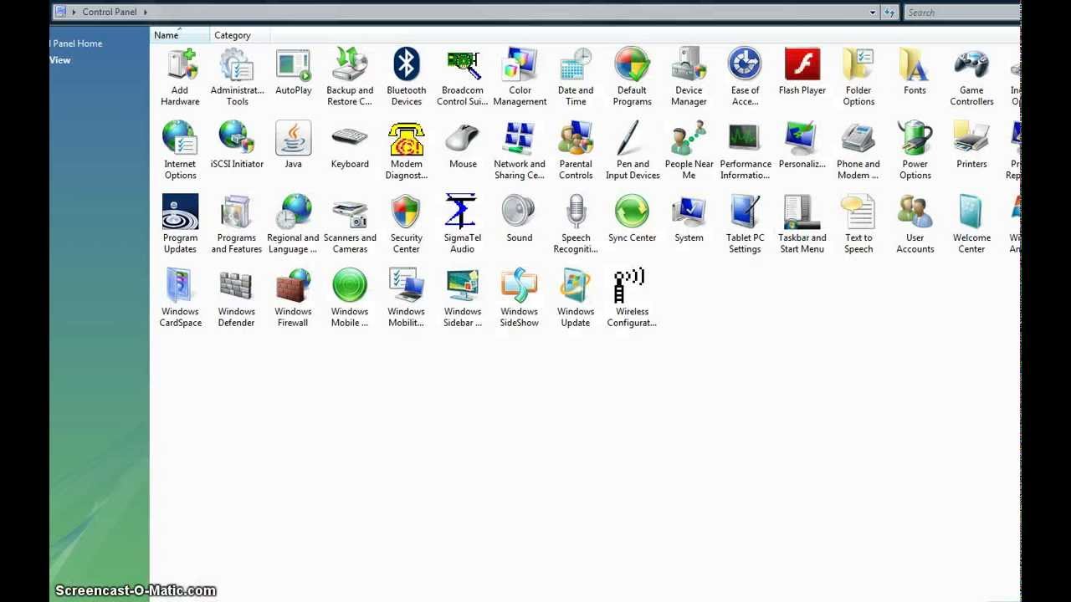The width and height of the screenshot is (1071, 602).
Task: Go to Control Panel Home link
Action: [76, 43]
